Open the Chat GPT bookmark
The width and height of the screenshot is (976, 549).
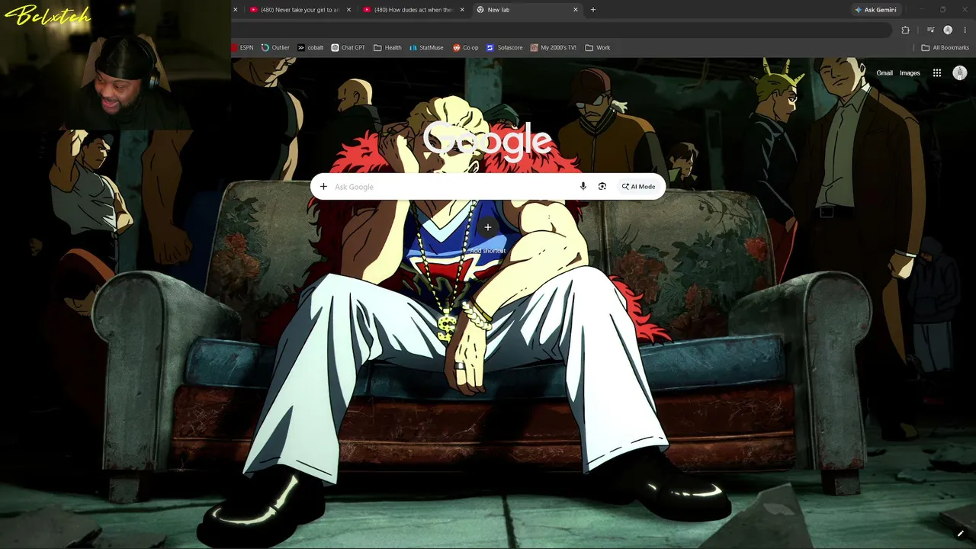pos(348,47)
